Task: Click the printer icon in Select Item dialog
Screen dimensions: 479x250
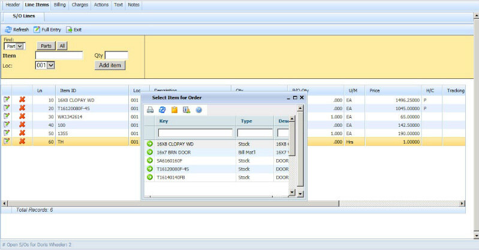Action: tap(150, 109)
